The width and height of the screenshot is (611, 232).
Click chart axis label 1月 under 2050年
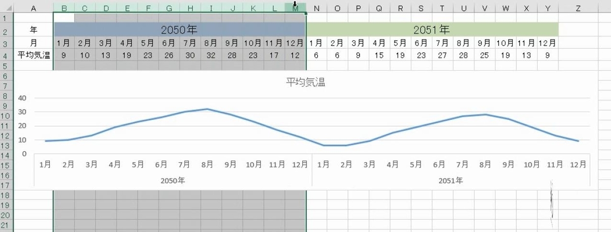click(45, 164)
